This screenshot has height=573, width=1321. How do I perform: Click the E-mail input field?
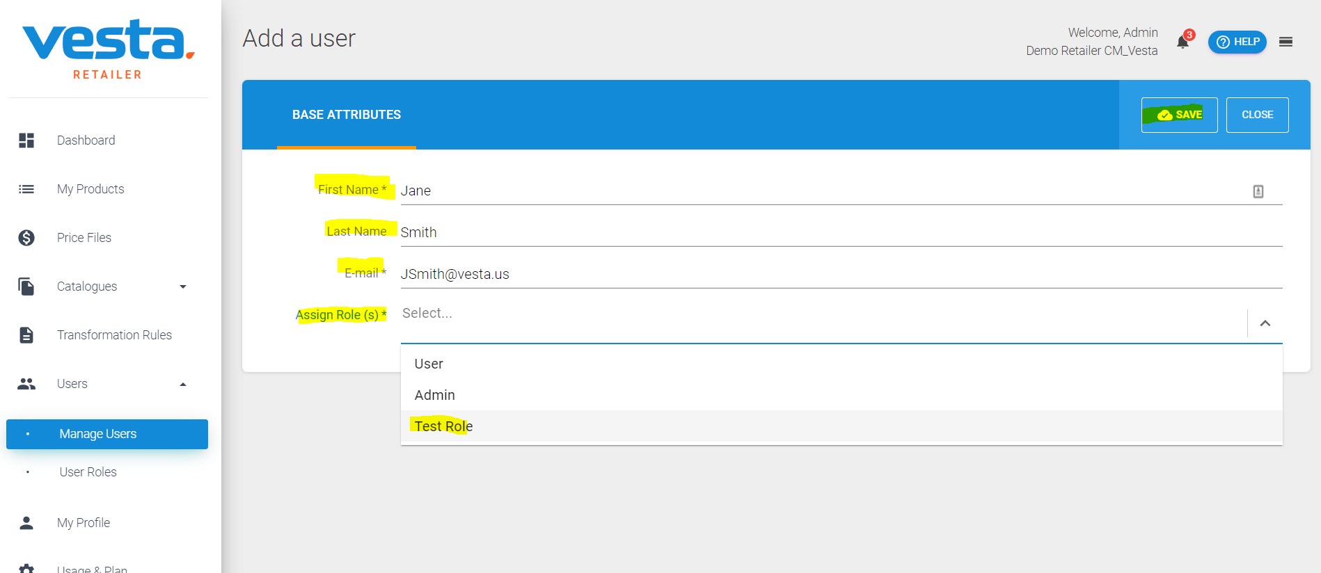click(841, 274)
